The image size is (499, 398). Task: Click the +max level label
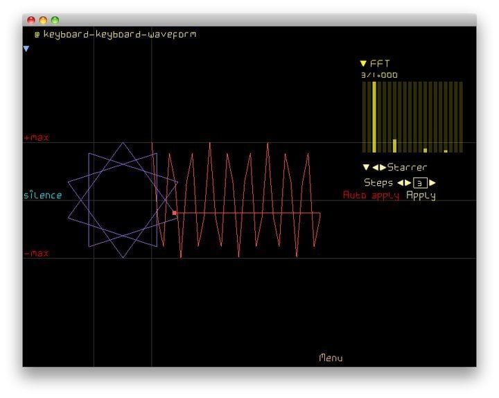click(37, 138)
